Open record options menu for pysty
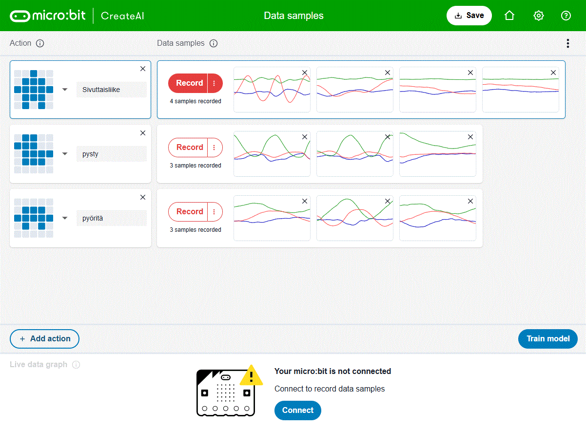This screenshot has height=429, width=586. (215, 148)
